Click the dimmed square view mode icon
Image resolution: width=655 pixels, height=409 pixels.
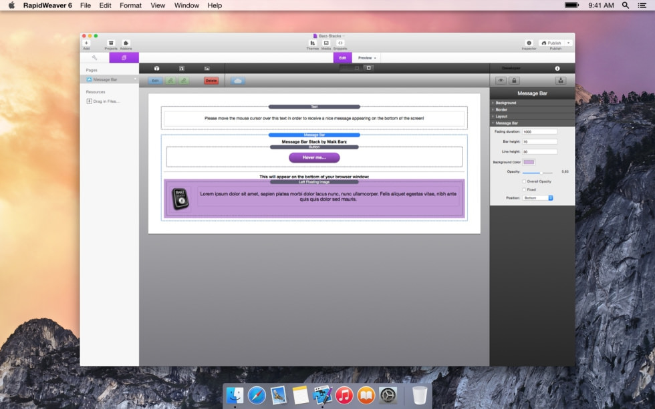click(357, 67)
